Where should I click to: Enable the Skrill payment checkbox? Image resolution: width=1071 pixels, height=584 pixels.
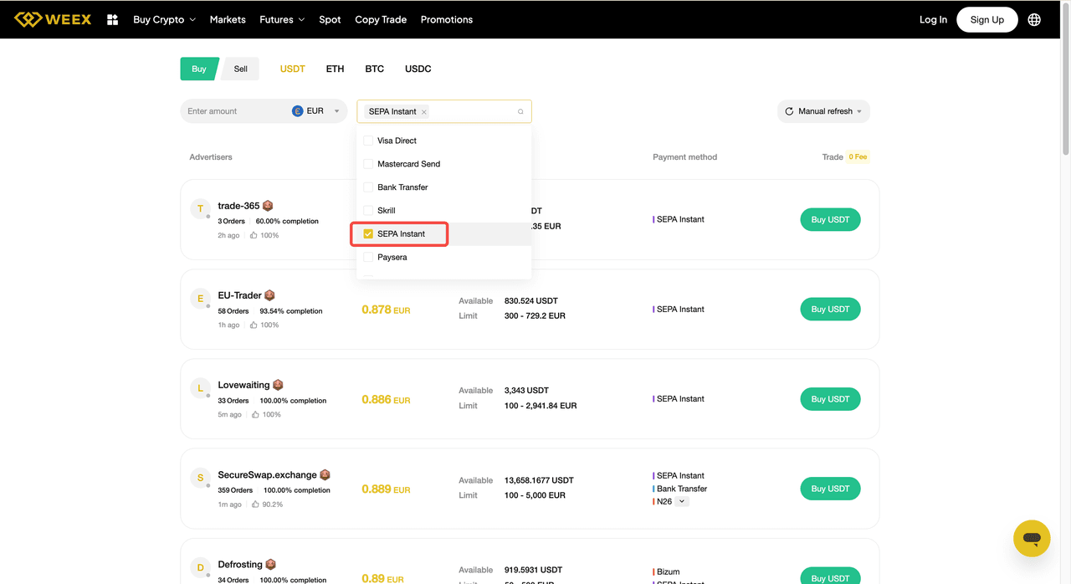[x=368, y=211]
